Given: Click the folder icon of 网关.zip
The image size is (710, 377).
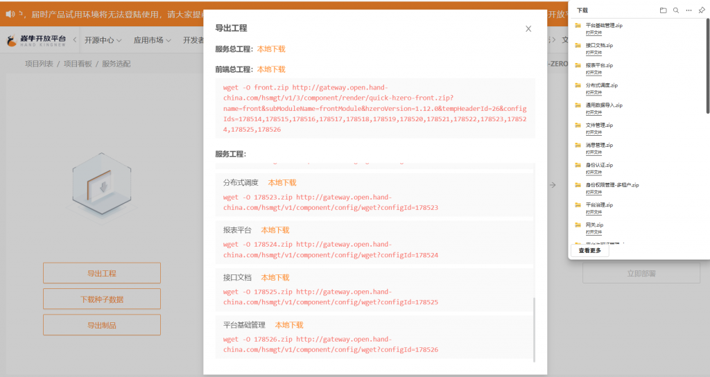Looking at the screenshot, I should click(x=578, y=225).
